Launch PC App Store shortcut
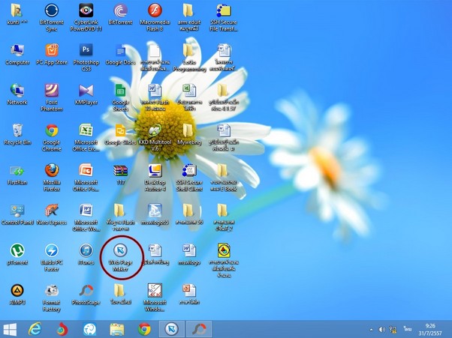452x338 pixels. click(52, 55)
